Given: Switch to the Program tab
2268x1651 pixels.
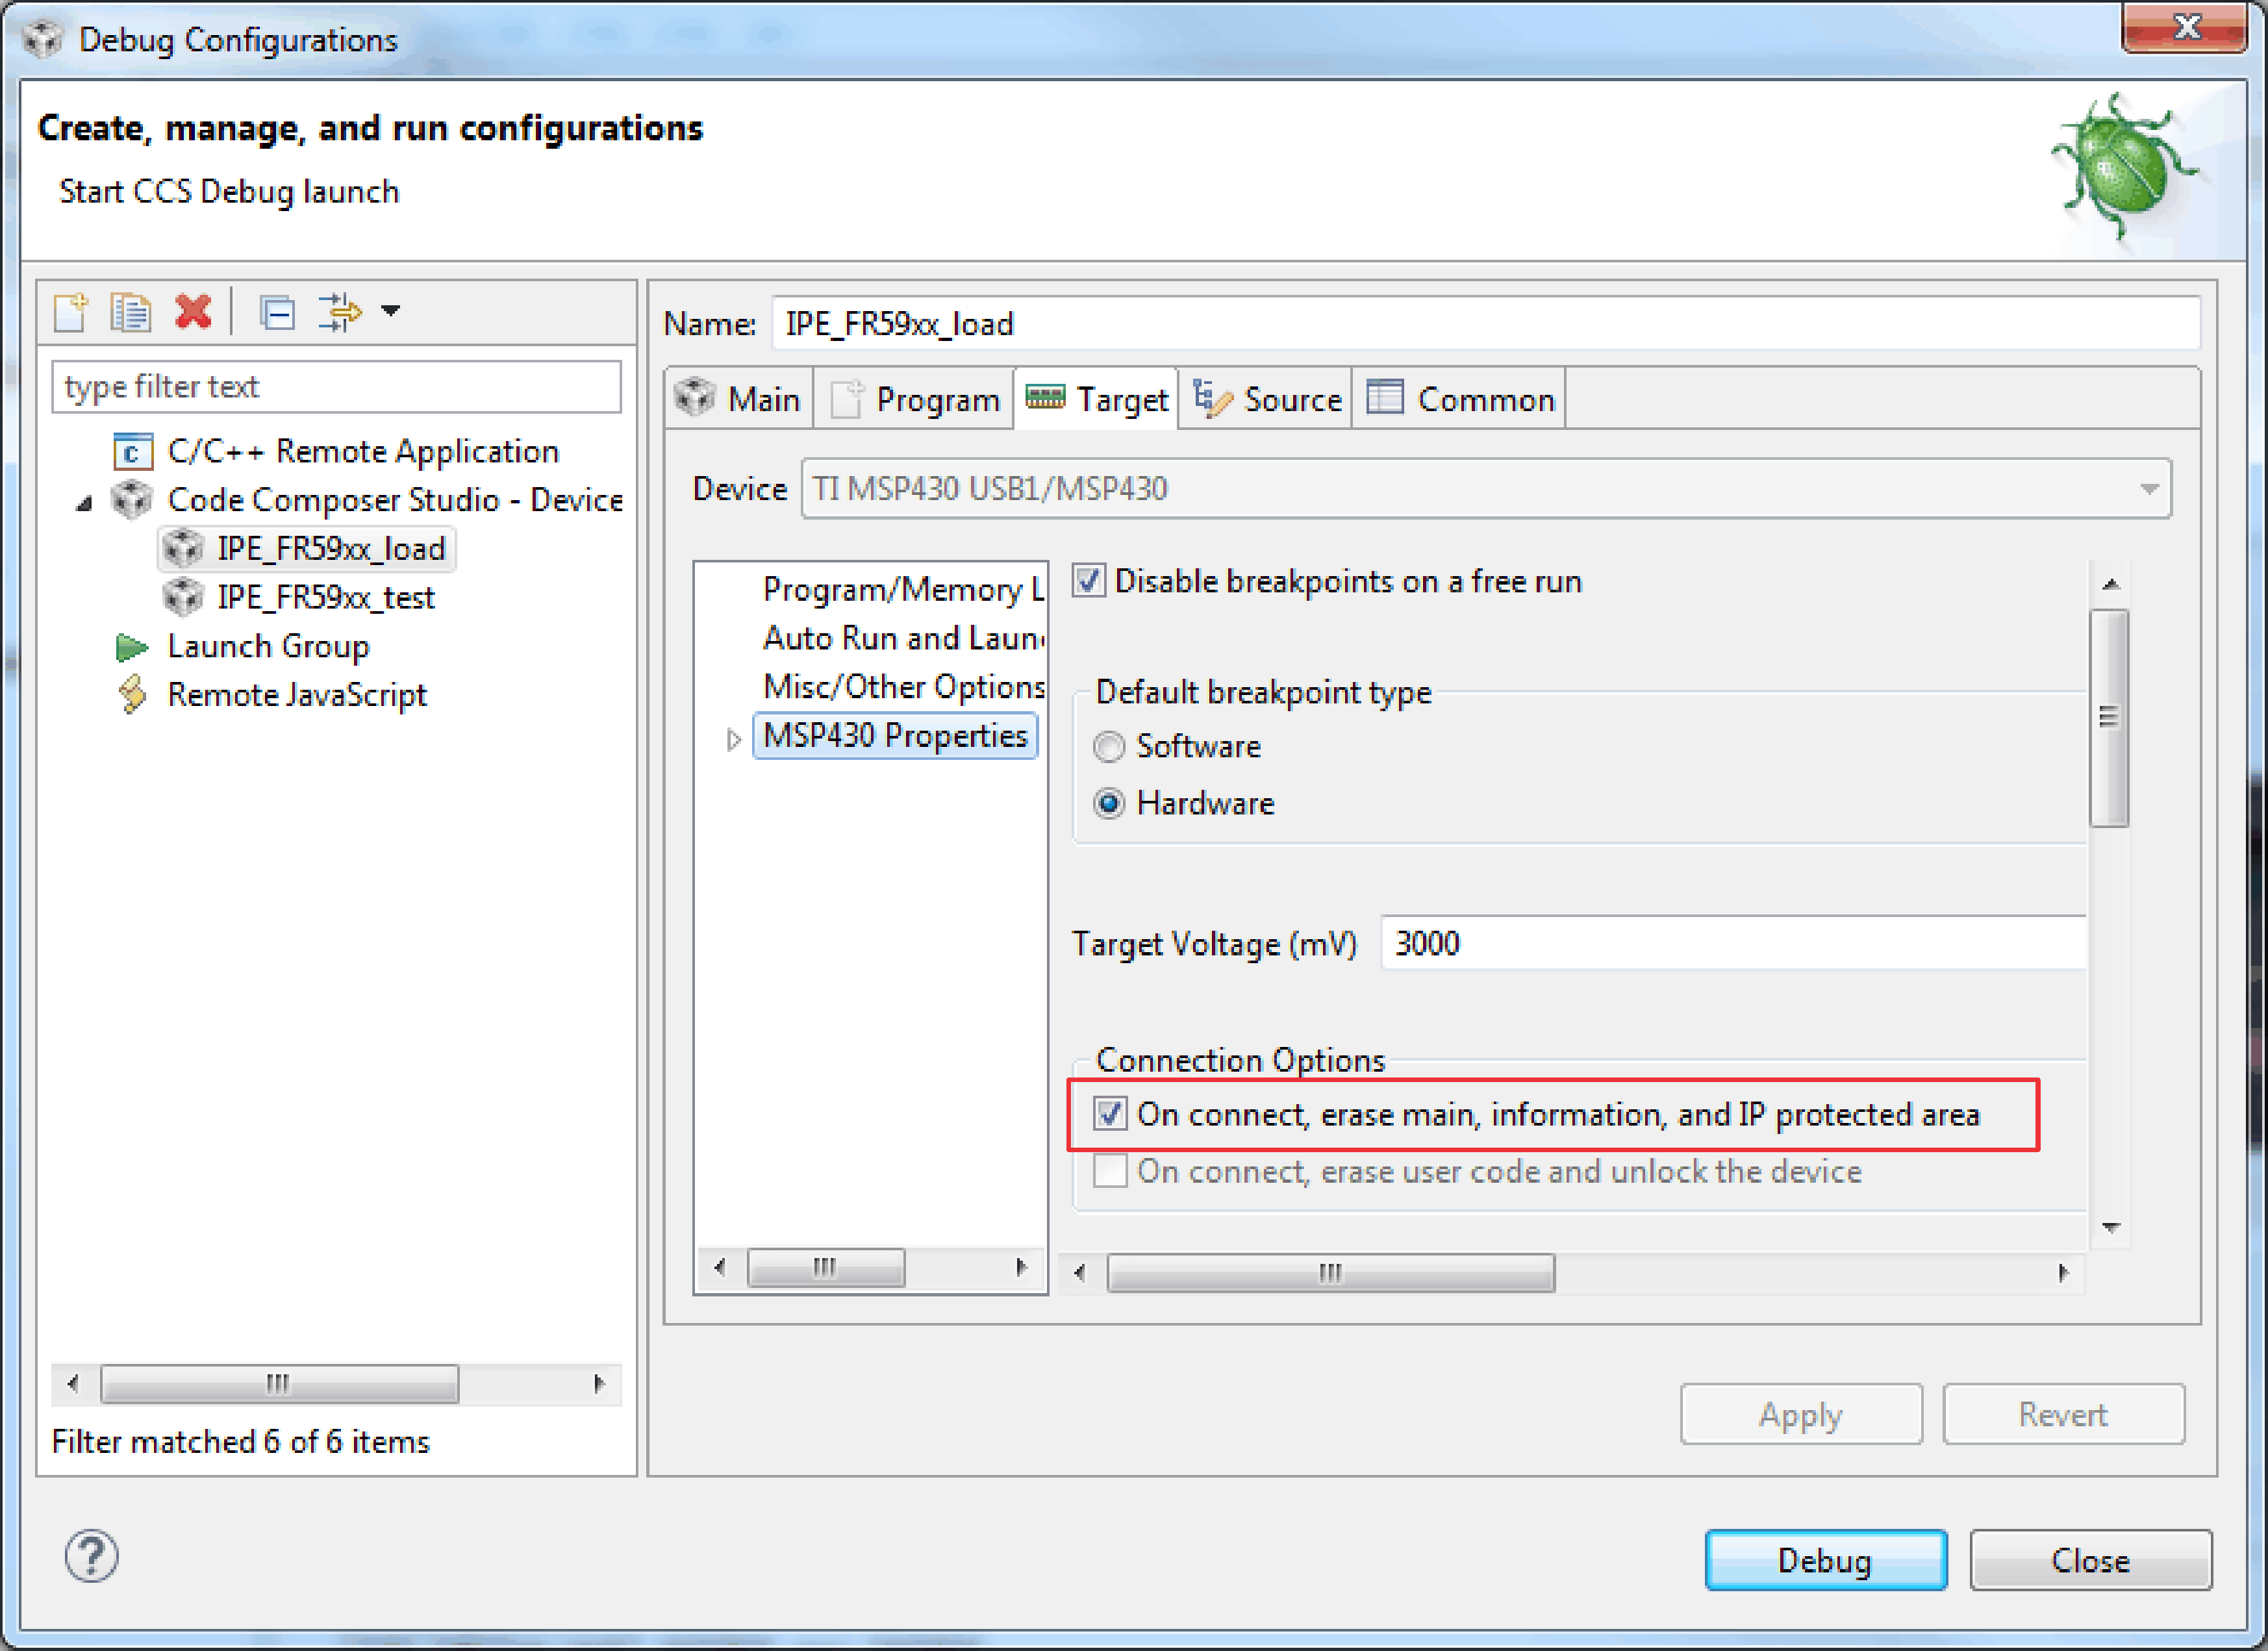Looking at the screenshot, I should click(914, 400).
